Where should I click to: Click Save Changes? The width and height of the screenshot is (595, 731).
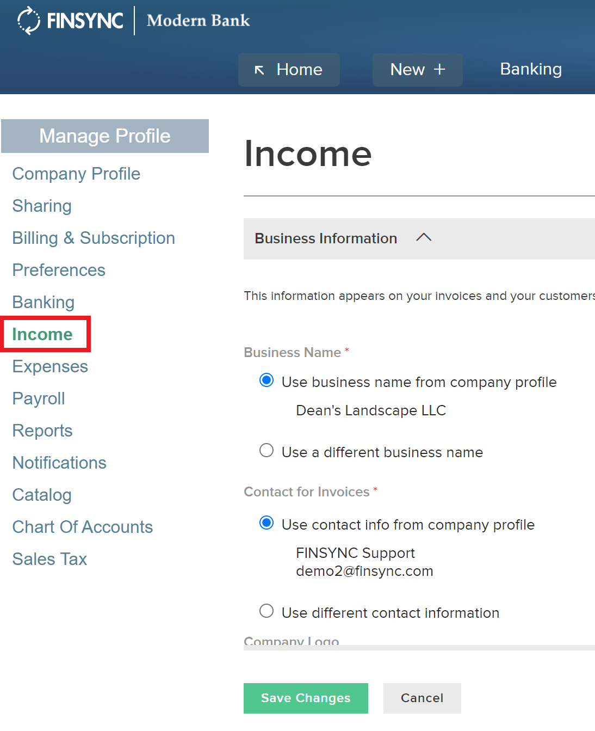[306, 698]
